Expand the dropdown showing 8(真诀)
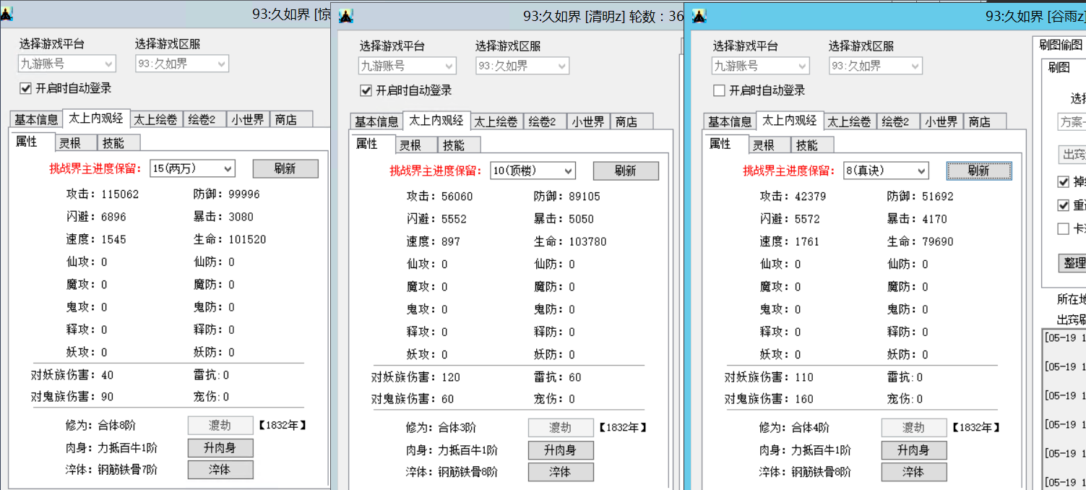Image resolution: width=1086 pixels, height=490 pixels. (887, 171)
